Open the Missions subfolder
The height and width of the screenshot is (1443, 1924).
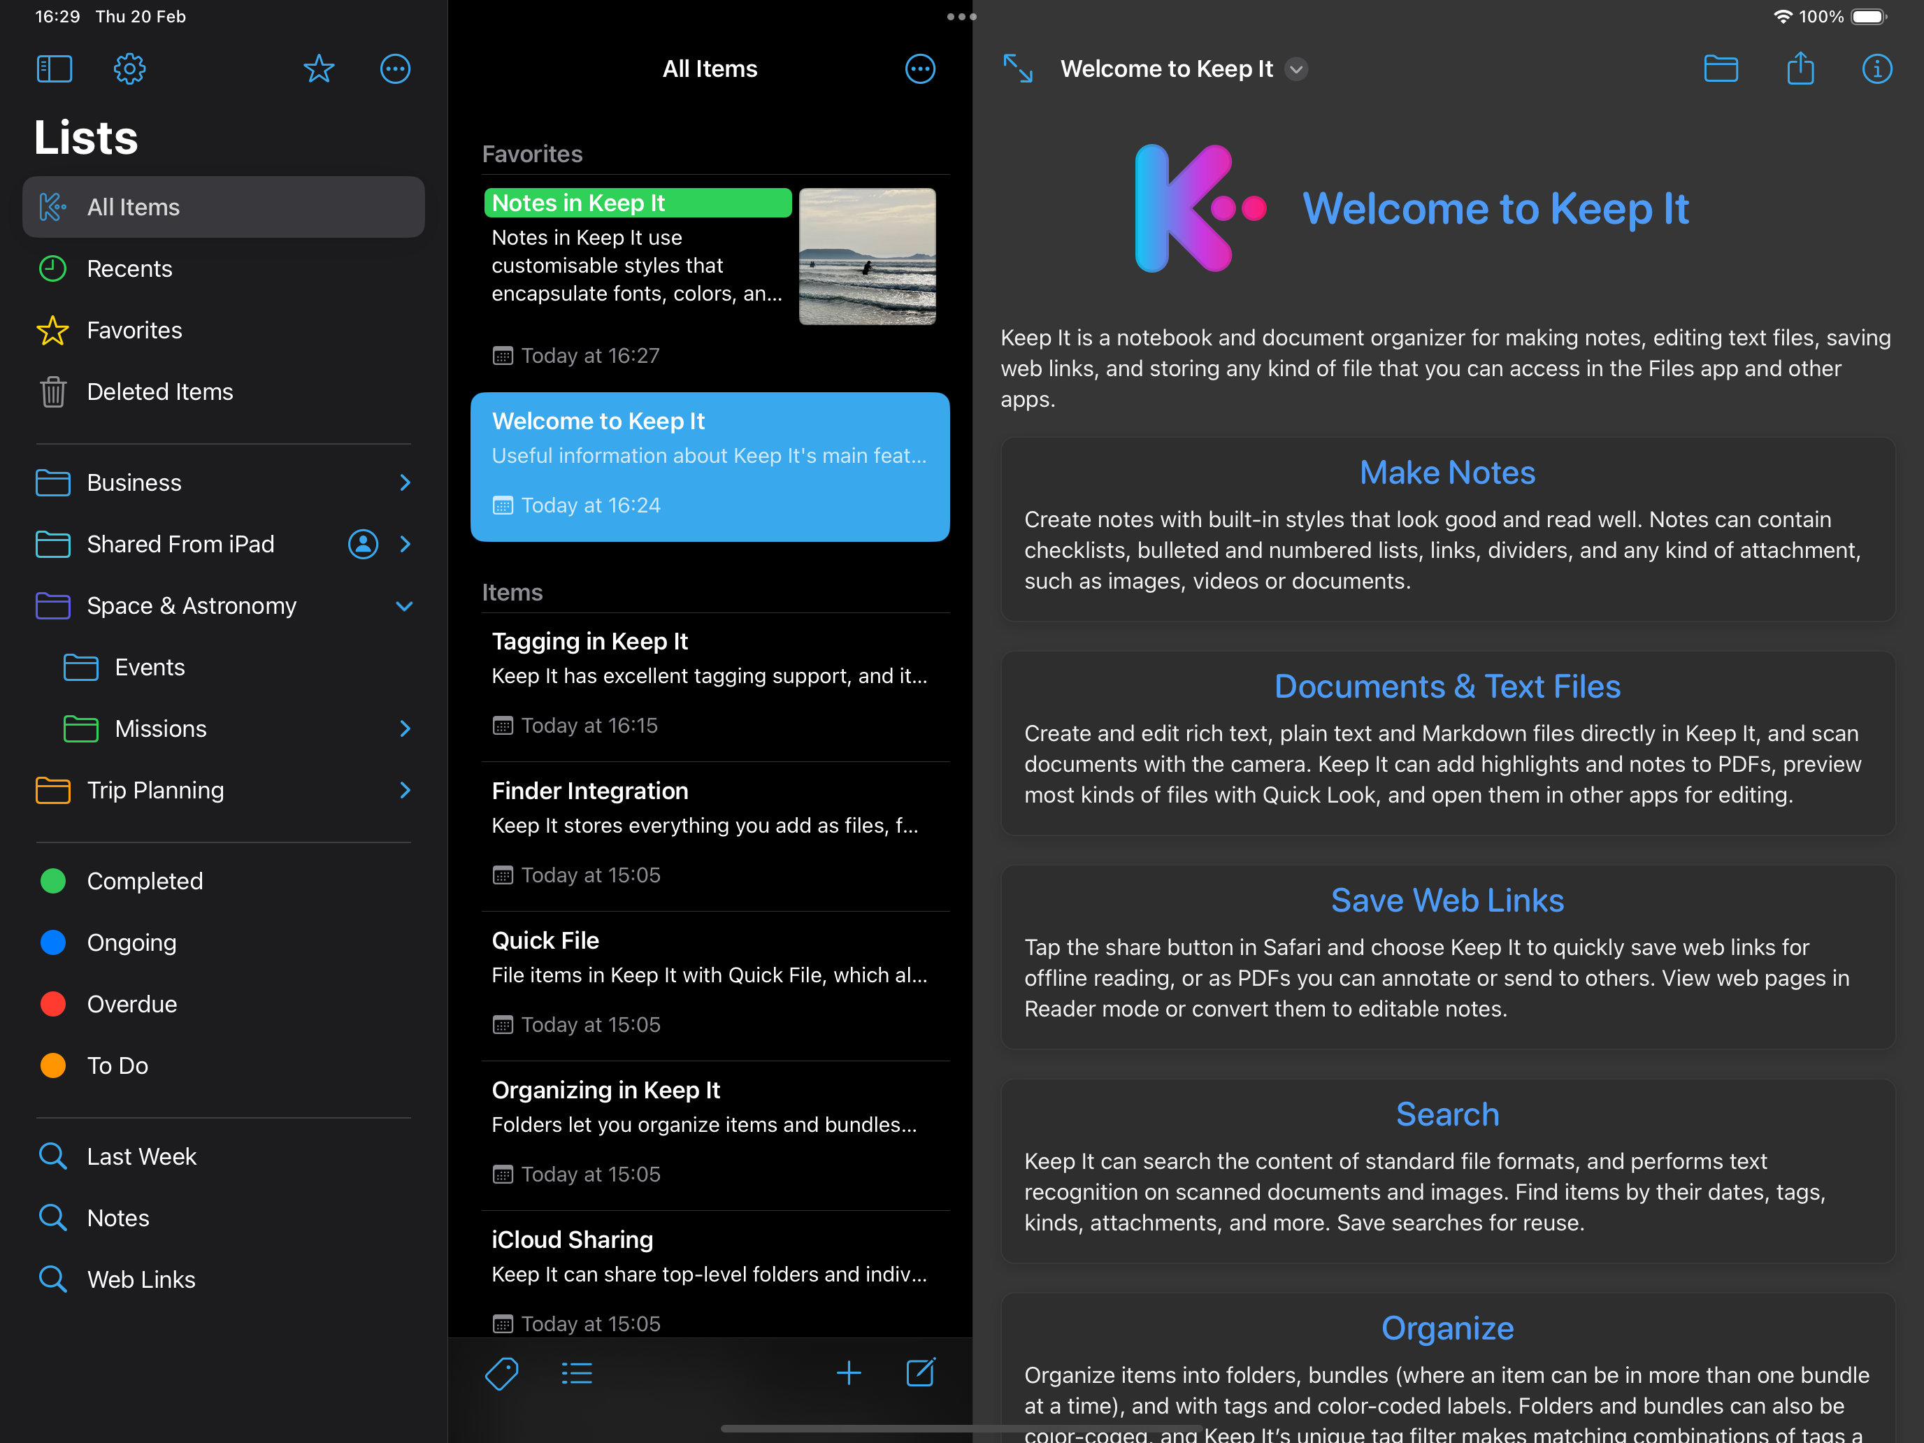tap(224, 729)
